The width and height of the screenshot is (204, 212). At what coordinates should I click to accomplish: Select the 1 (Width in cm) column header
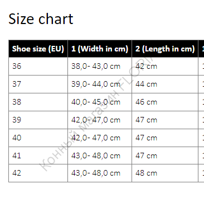pyautogui.click(x=100, y=49)
